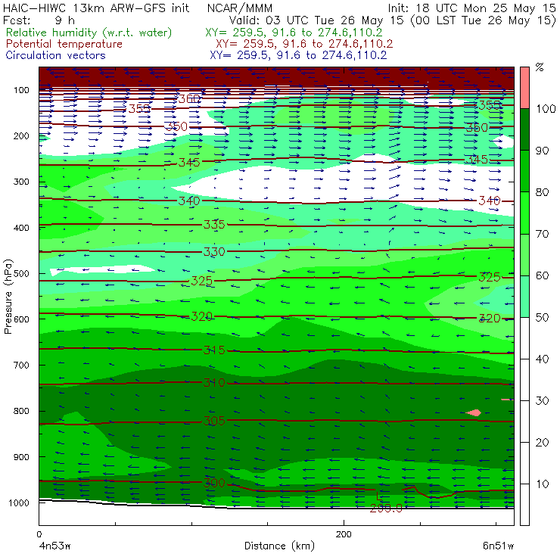Click the 80-90% green colorbar segment
The image size is (560, 560).
(524, 171)
